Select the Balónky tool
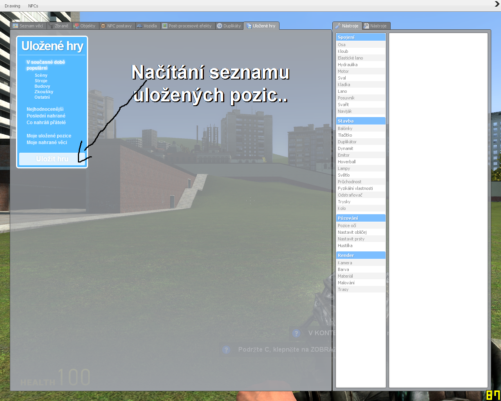 click(x=361, y=128)
